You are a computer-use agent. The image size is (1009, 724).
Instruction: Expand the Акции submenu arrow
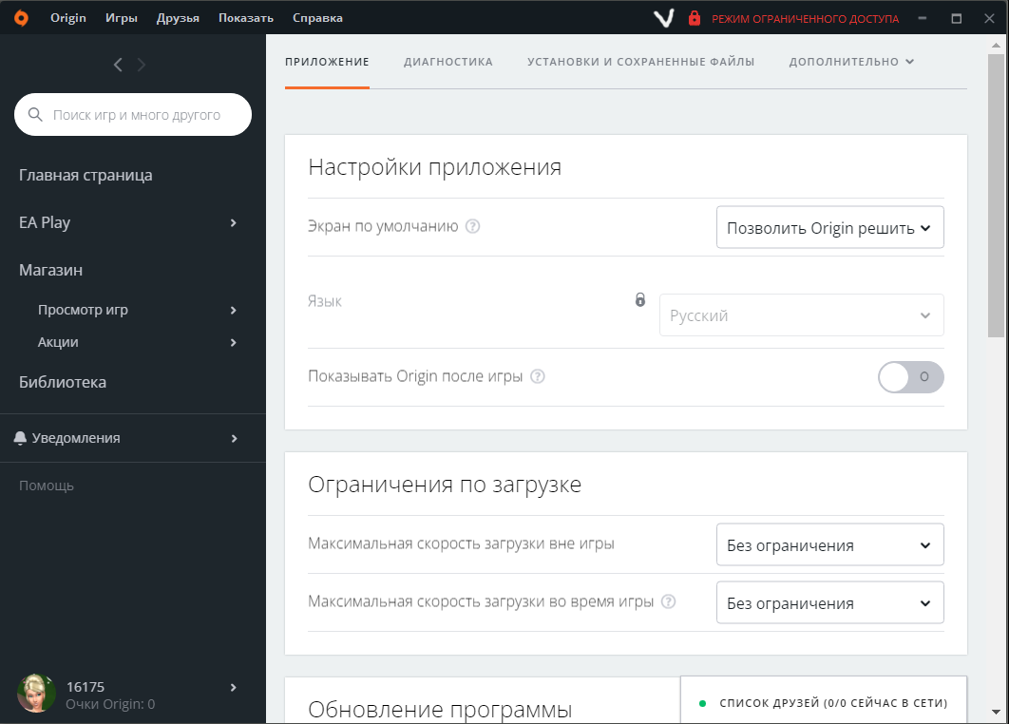pos(234,342)
